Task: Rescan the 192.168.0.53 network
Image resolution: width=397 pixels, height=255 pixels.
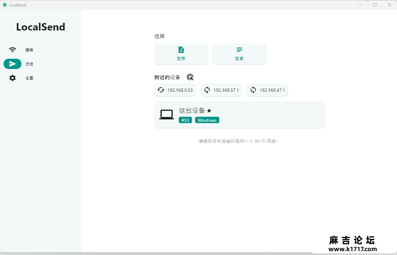Action: 175,90
